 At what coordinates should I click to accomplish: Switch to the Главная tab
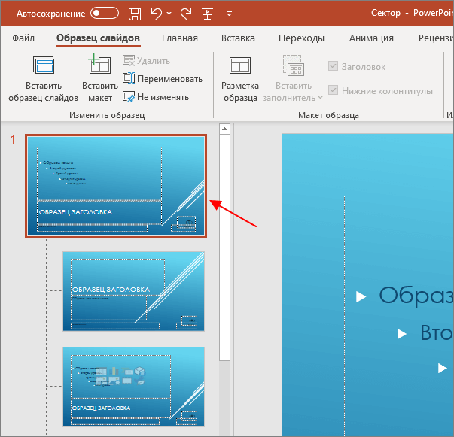point(180,38)
